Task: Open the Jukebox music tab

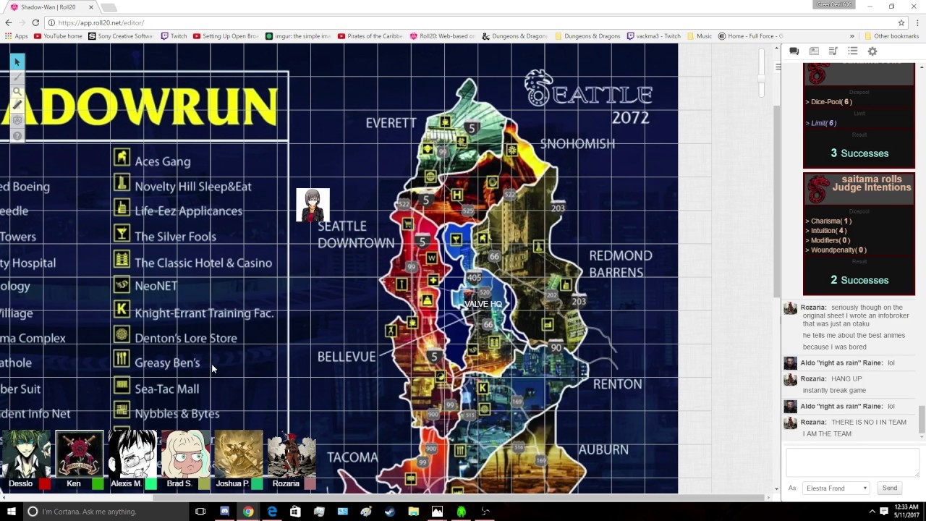Action: (833, 51)
